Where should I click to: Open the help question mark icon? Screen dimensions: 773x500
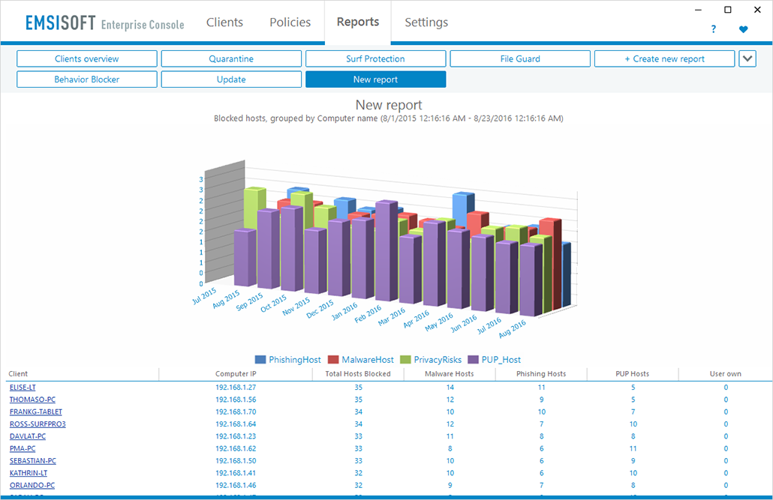[x=714, y=29]
